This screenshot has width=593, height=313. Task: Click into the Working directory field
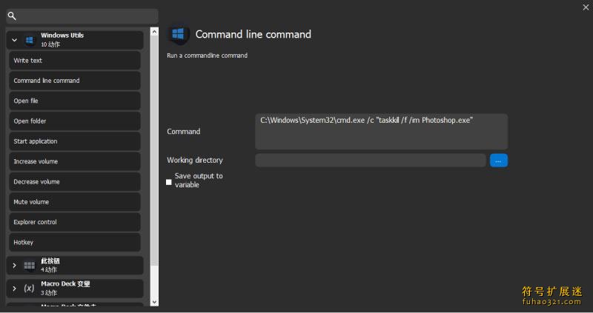(371, 161)
